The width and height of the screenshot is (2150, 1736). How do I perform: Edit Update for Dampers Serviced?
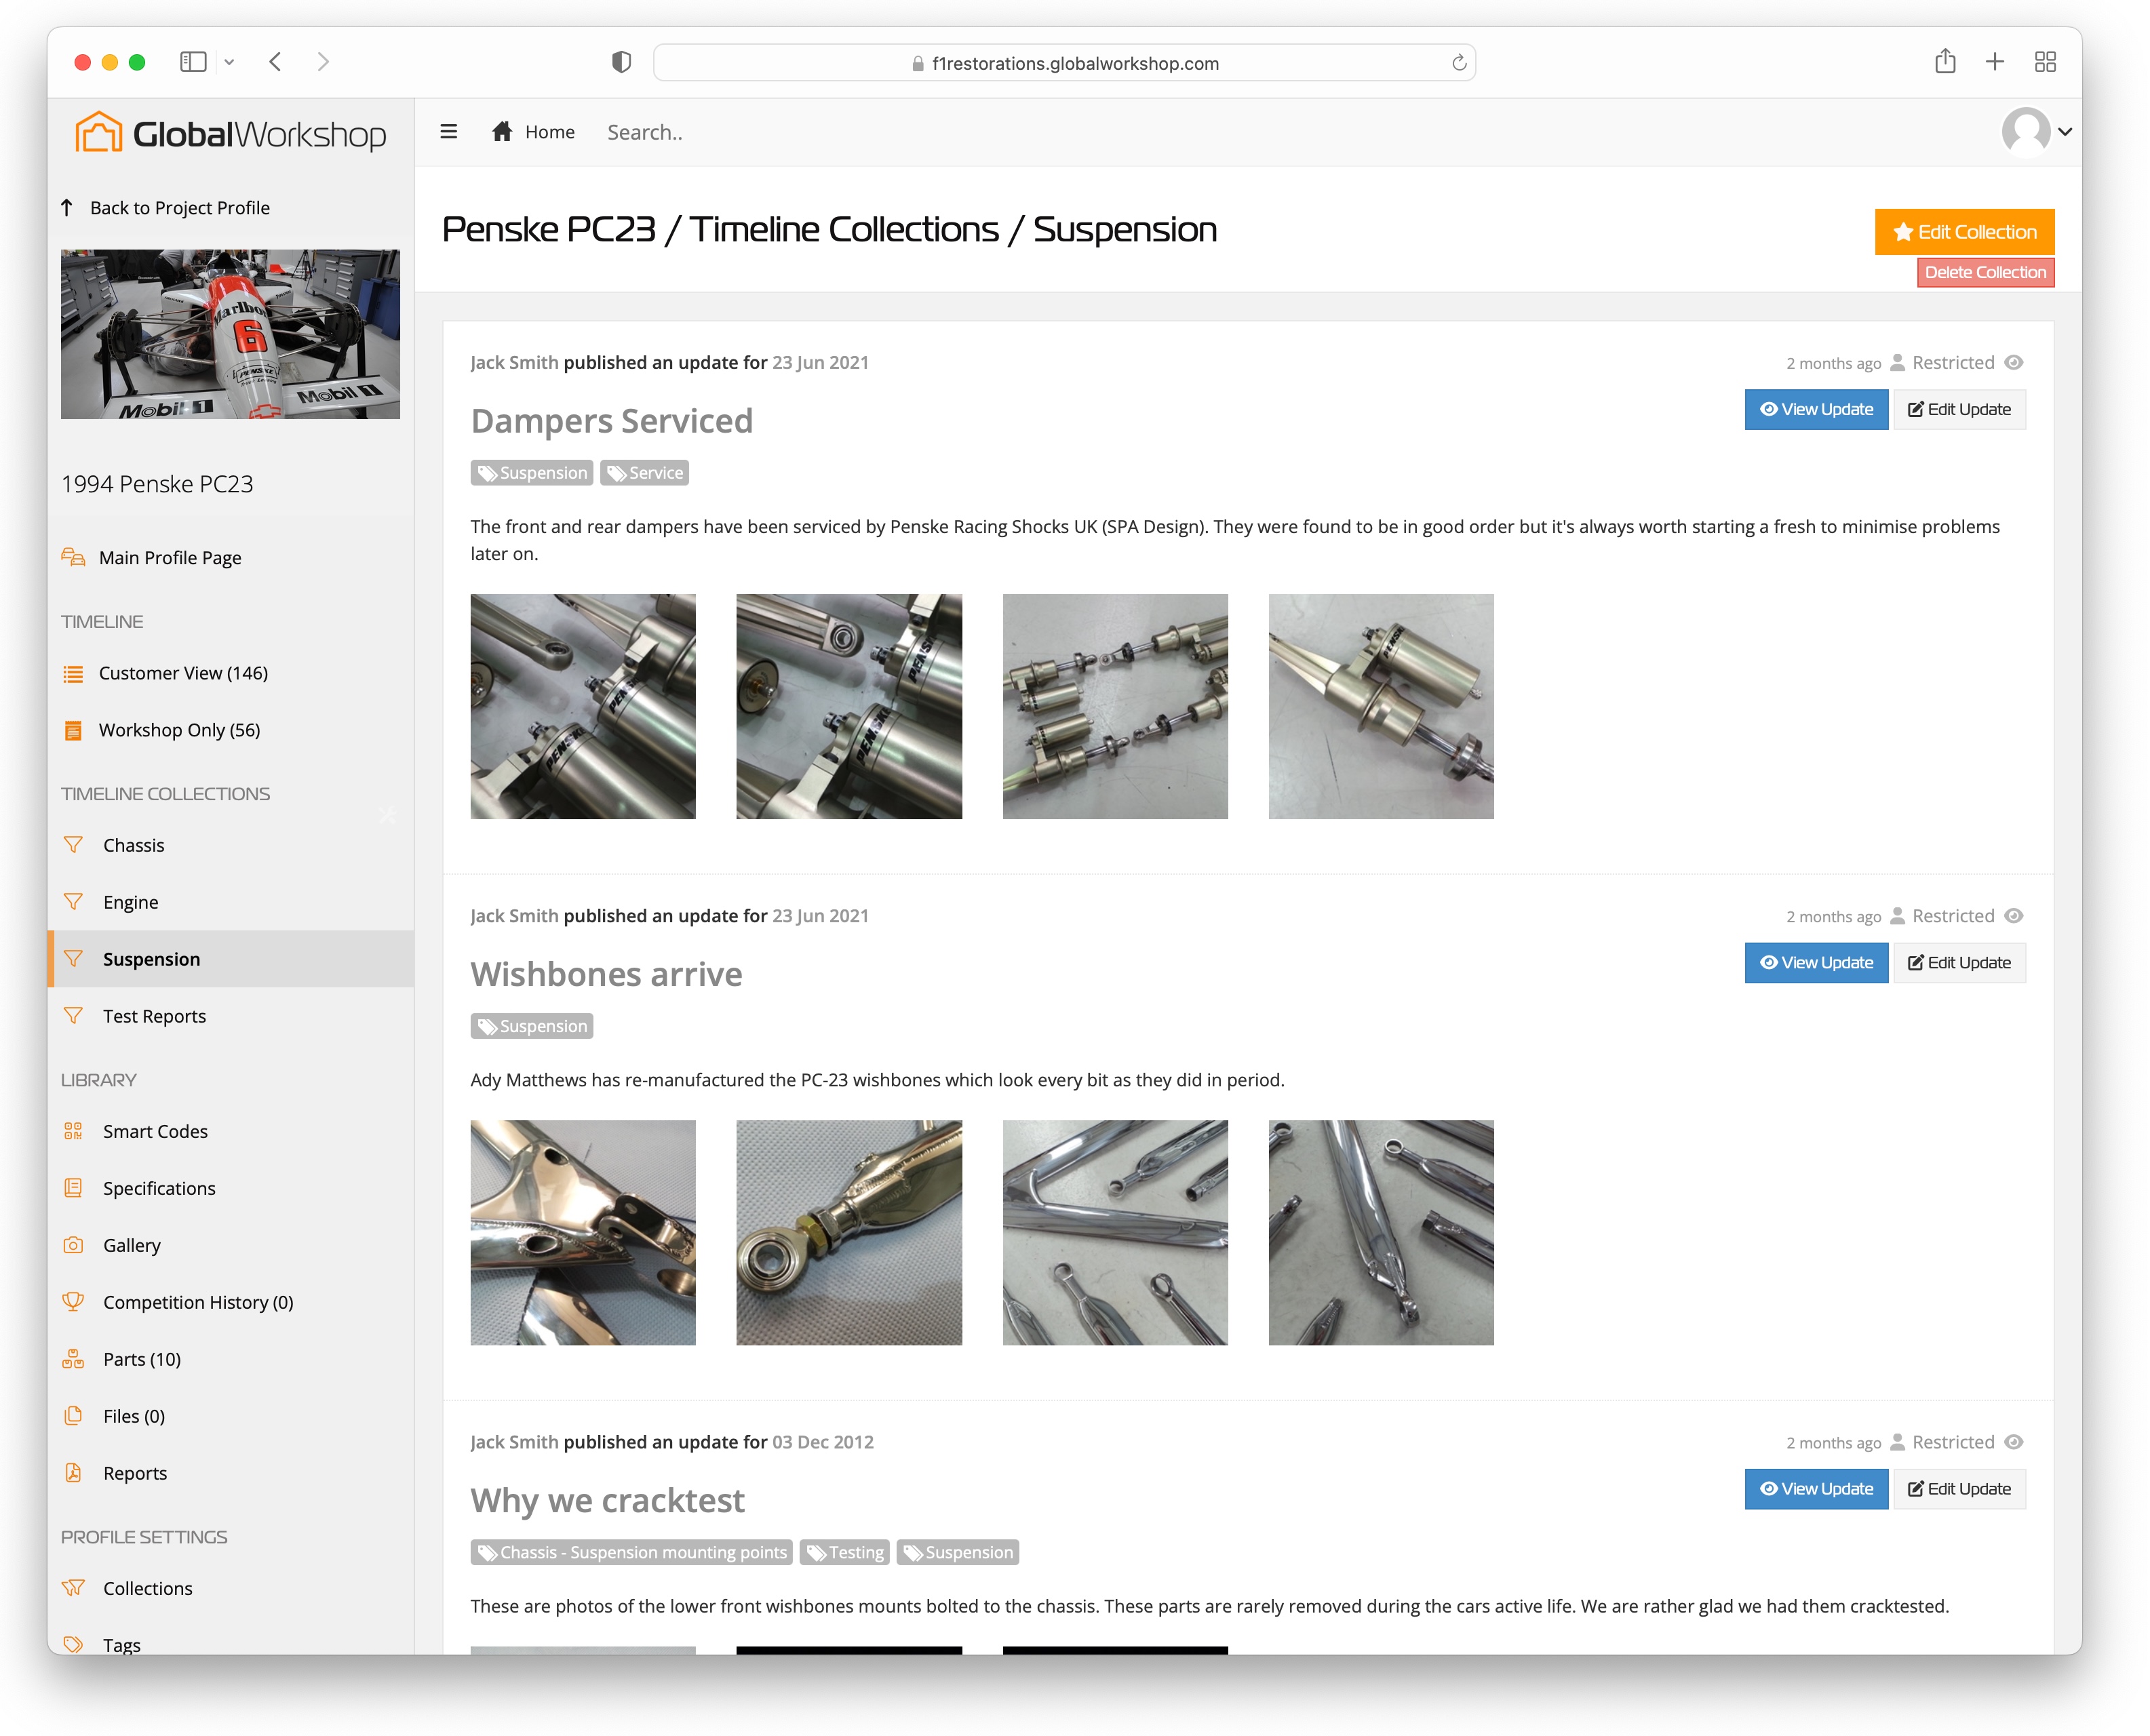(x=1959, y=409)
